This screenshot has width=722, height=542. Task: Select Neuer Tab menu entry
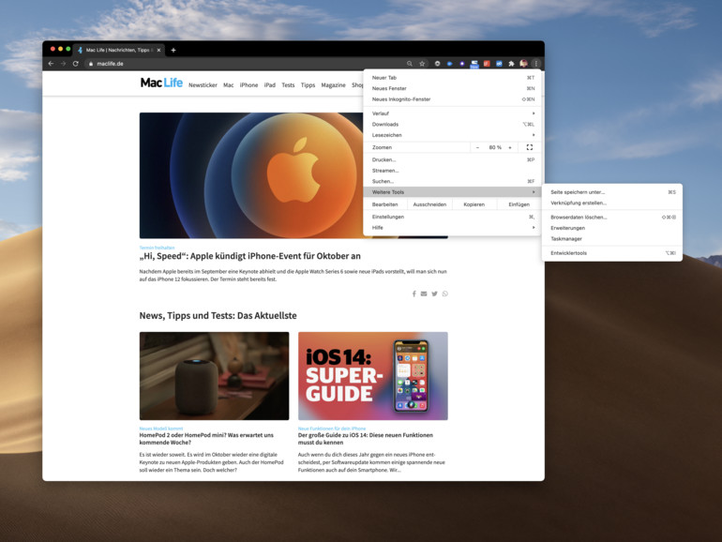[452, 78]
